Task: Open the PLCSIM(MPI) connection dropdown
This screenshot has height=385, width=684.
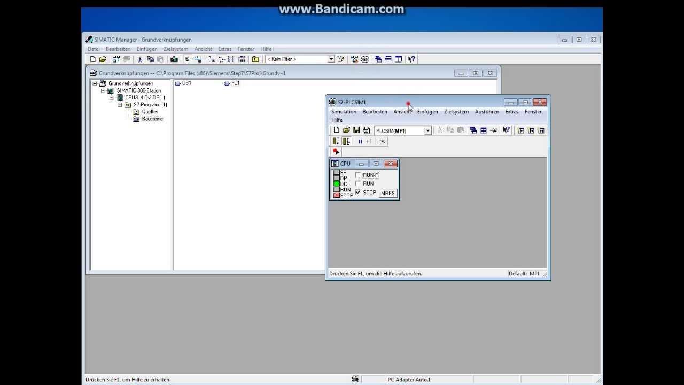Action: 428,131
